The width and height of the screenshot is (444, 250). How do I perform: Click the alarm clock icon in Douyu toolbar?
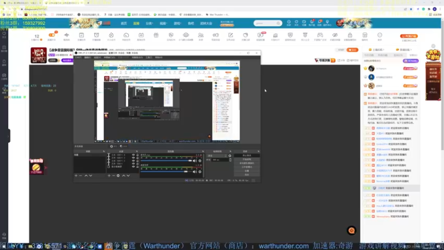[96, 35]
